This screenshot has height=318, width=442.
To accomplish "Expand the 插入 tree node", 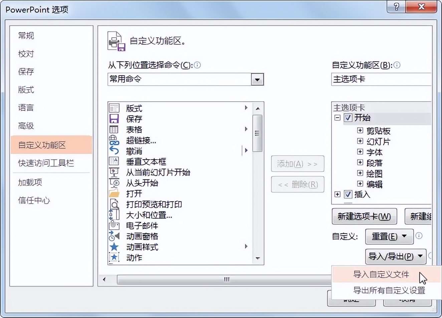I will click(338, 194).
